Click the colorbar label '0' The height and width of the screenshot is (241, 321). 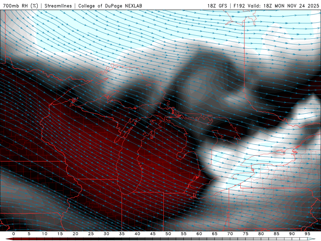[14, 234]
